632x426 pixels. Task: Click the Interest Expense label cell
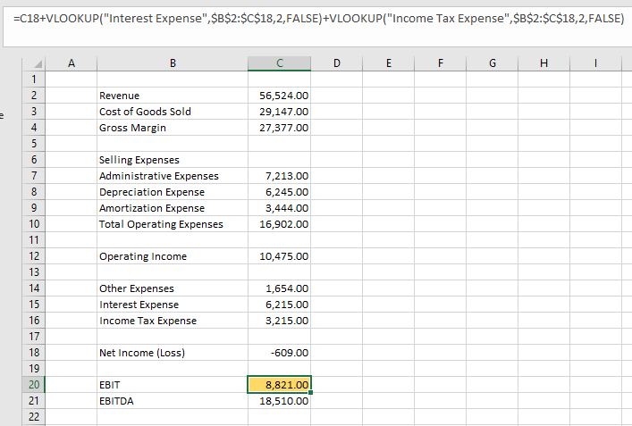[x=173, y=305]
